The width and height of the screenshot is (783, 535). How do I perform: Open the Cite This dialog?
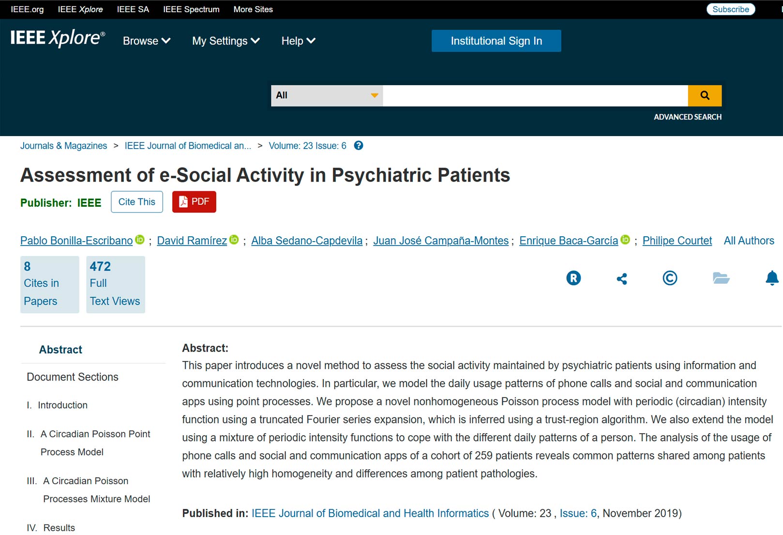[x=137, y=202]
